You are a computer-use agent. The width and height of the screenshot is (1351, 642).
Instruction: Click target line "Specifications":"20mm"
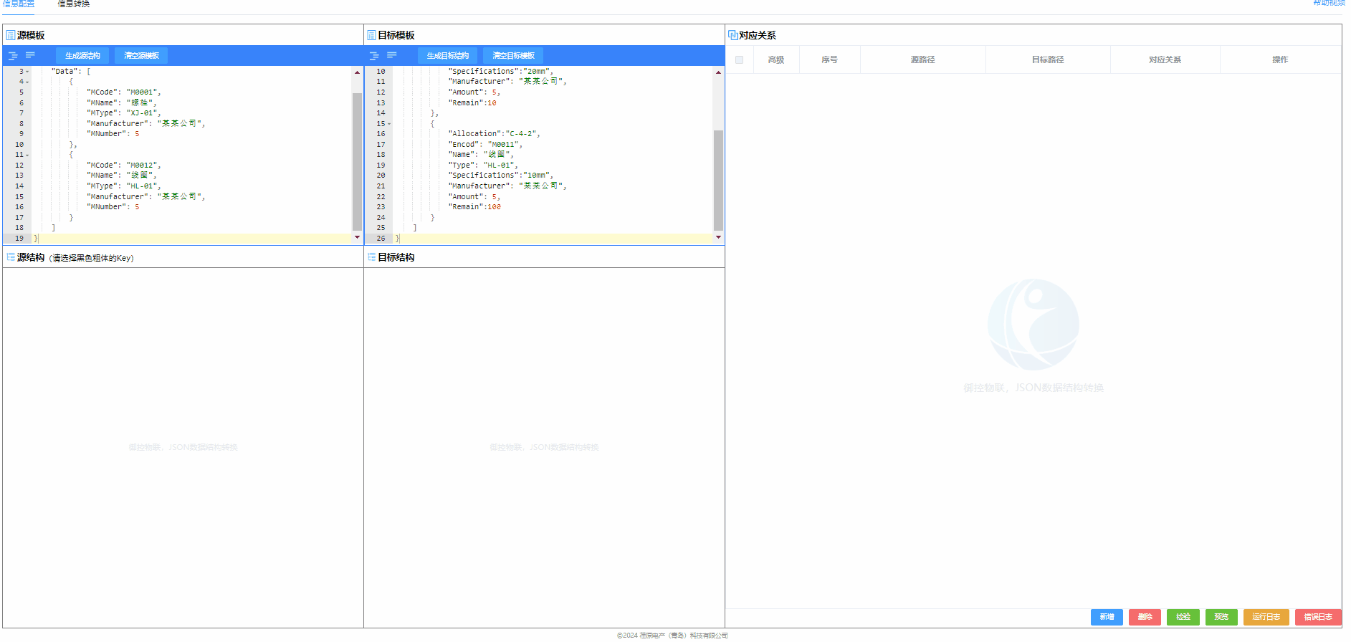(x=500, y=72)
